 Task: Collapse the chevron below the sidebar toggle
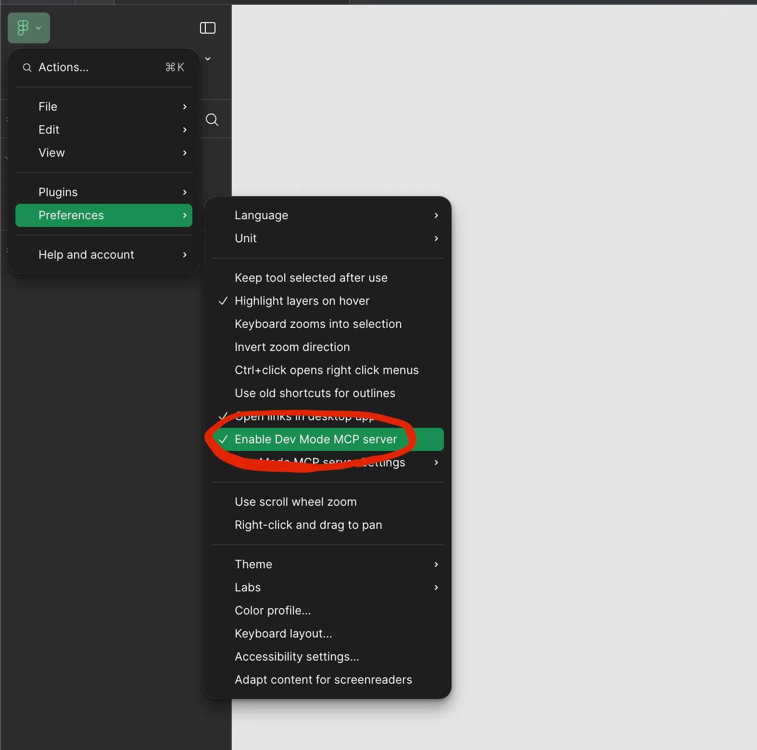pyautogui.click(x=208, y=59)
